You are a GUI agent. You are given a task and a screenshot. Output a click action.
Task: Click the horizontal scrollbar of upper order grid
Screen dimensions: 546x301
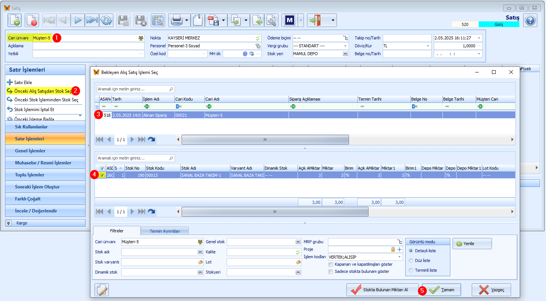pos(265,139)
